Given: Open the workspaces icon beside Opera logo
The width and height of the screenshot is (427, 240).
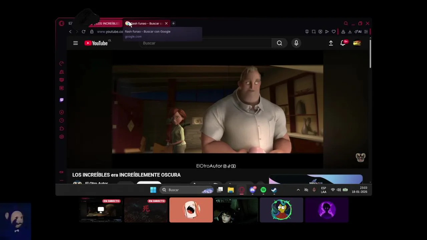Looking at the screenshot, I should [x=70, y=23].
